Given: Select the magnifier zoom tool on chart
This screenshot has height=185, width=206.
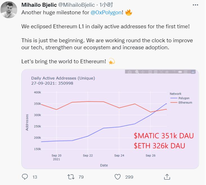Looking at the screenshot, I should (137, 72).
